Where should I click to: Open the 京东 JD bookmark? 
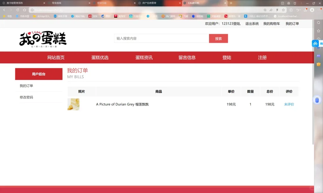93,16
